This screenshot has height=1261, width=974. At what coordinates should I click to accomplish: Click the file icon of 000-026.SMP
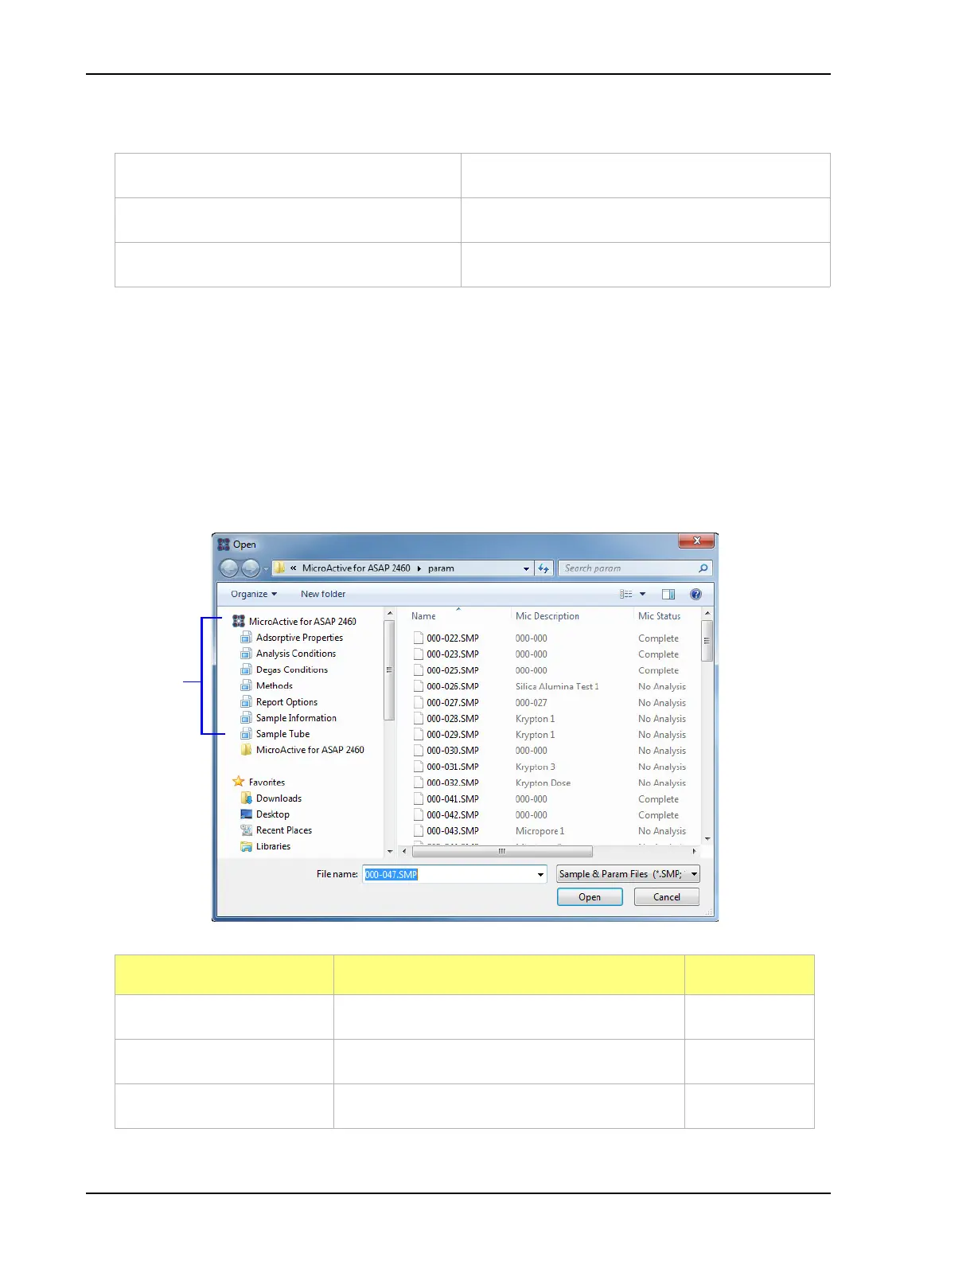point(419,686)
